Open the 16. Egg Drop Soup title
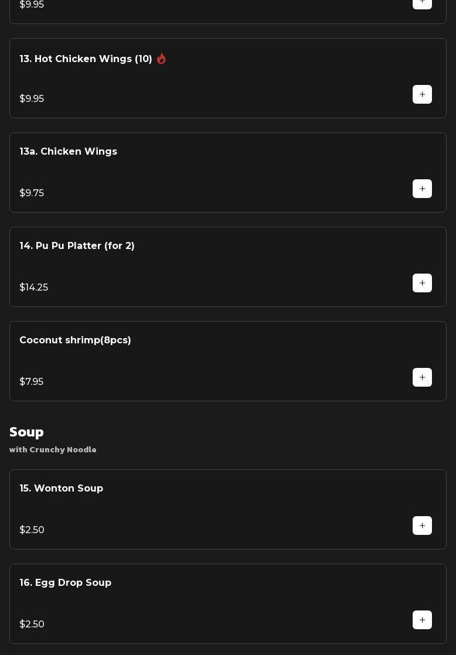The height and width of the screenshot is (655, 456). [x=65, y=583]
